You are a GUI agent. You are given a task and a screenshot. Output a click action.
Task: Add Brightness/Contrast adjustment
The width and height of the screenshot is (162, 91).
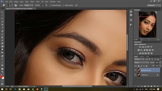(140, 47)
